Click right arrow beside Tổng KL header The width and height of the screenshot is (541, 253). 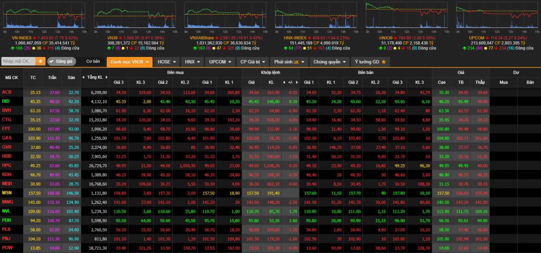tap(106, 78)
